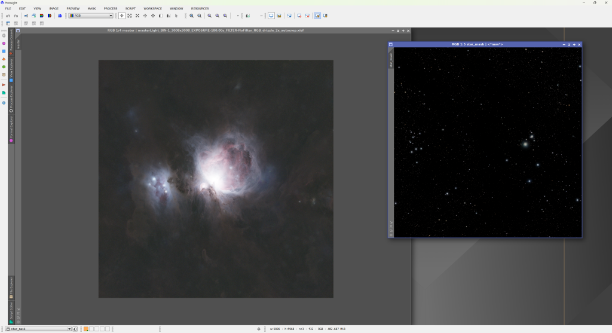Click the star_mask window title bar
612x333 pixels.
(x=477, y=44)
